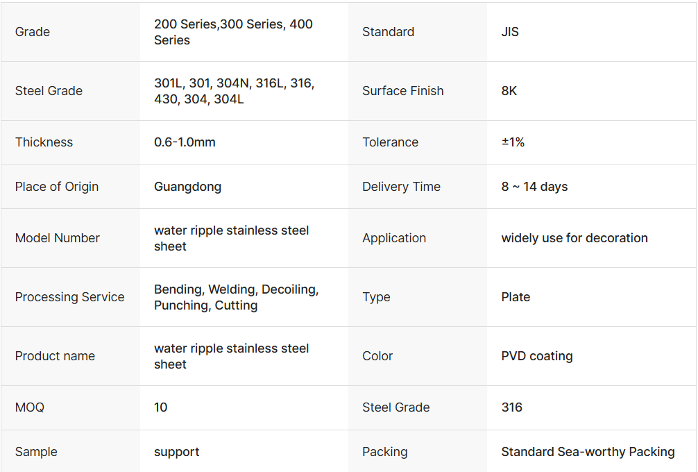Viewport: 698px width, 472px height.
Task: Select the '8 ~ 14 days' delivery time
Action: pyautogui.click(x=534, y=187)
